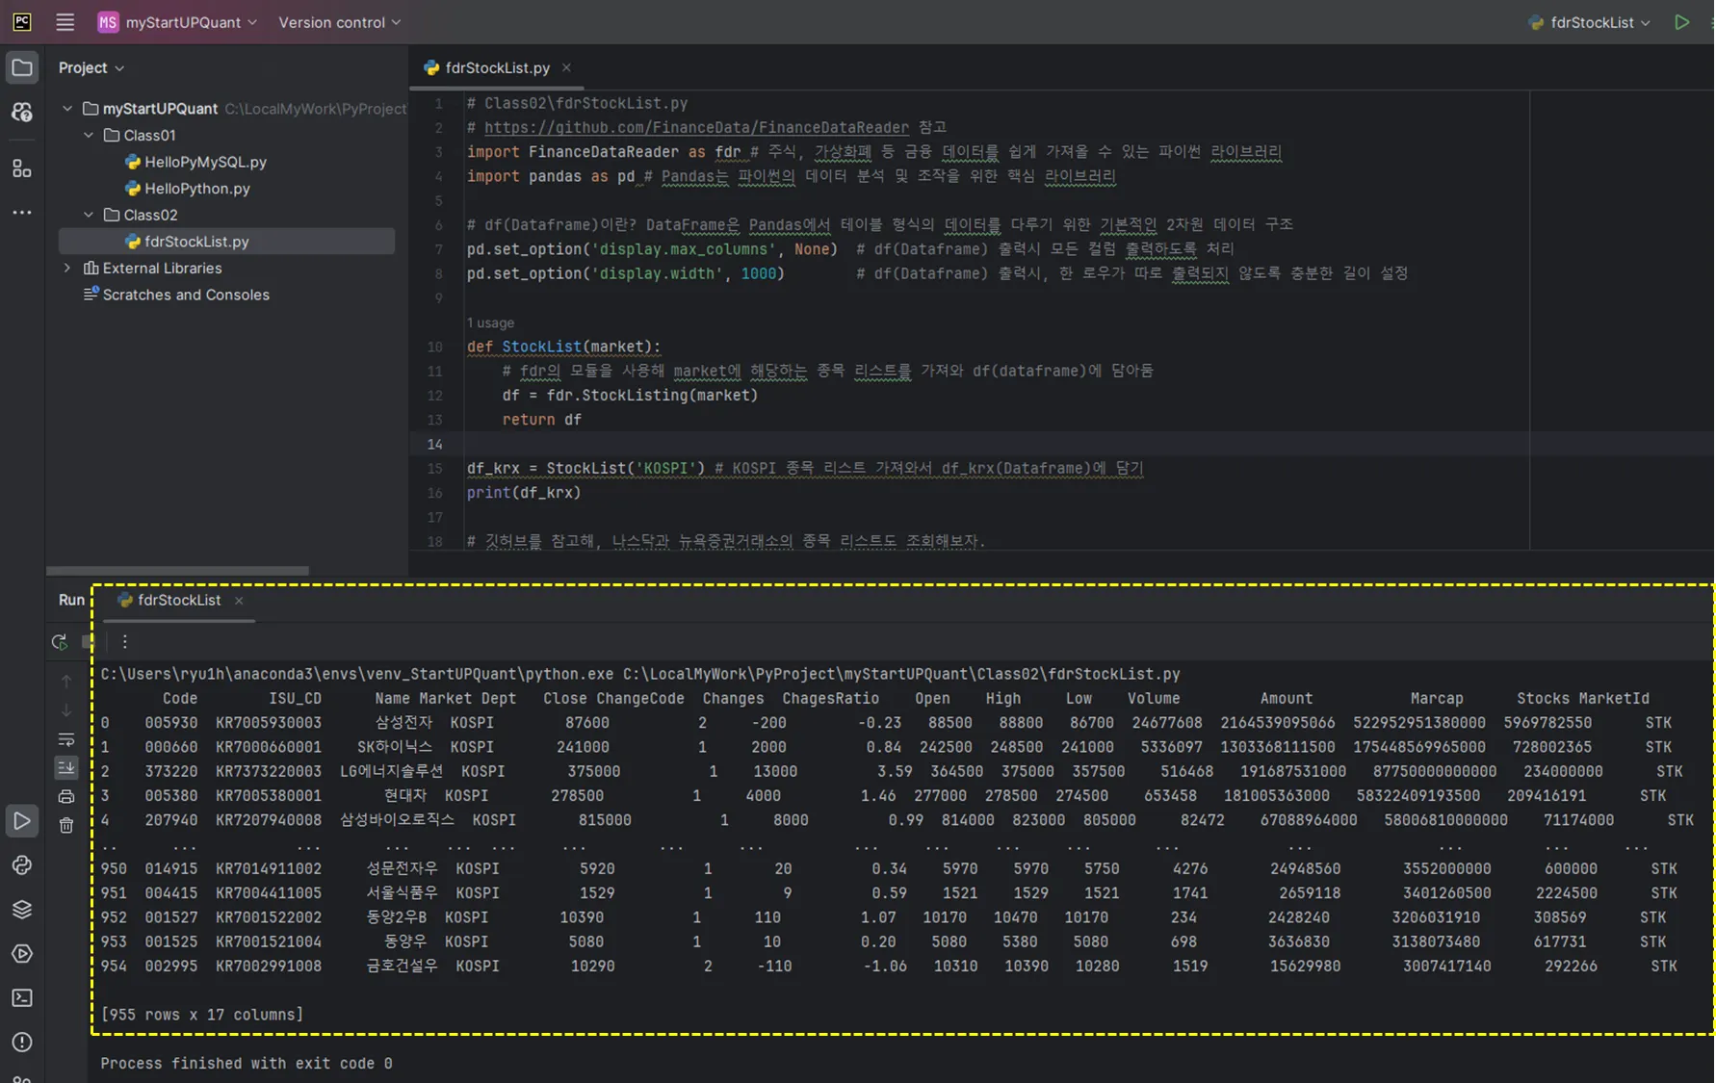The image size is (1716, 1083).
Task: Open HelloPyMySQL.py in project tree
Action: coord(205,162)
